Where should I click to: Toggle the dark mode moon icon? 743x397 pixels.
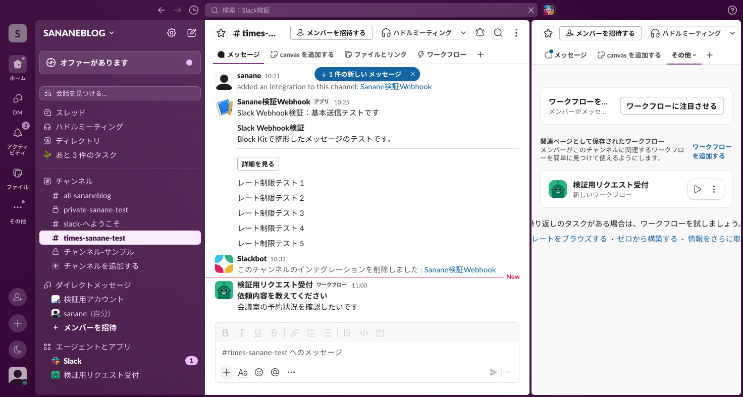[x=18, y=350]
